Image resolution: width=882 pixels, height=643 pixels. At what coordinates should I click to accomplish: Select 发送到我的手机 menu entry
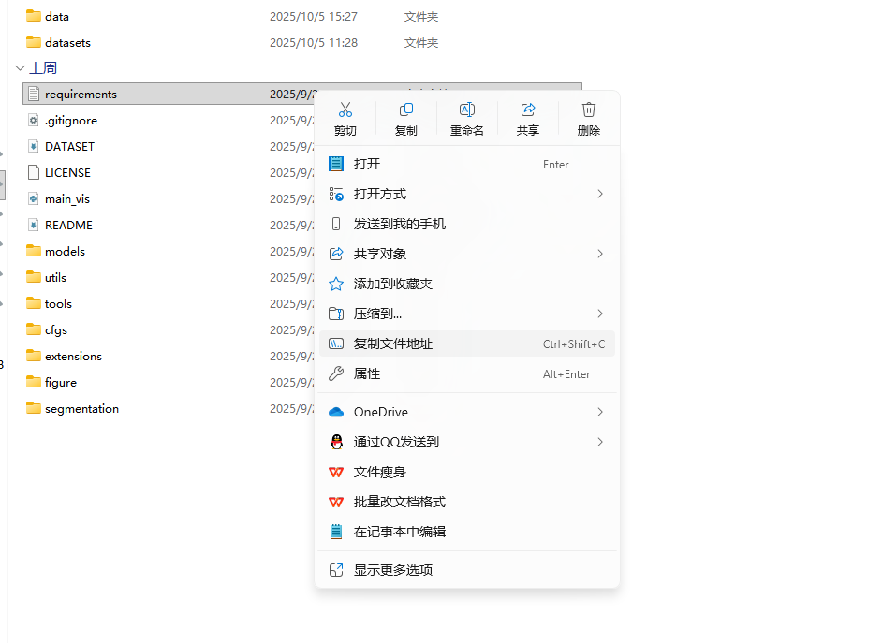coord(467,224)
